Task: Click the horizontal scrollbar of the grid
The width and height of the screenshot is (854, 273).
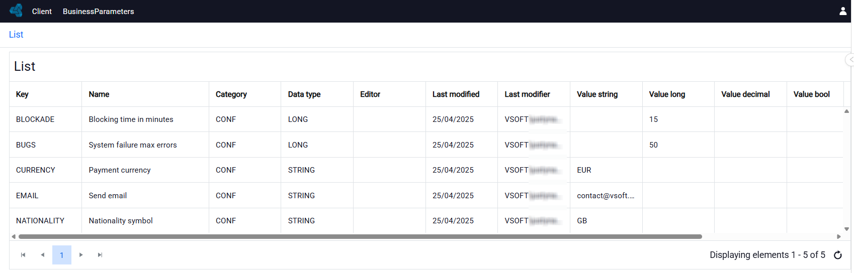Action: pos(360,236)
